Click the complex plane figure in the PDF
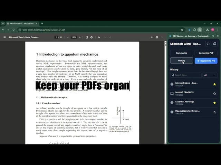 pyautogui.click(x=121, y=115)
